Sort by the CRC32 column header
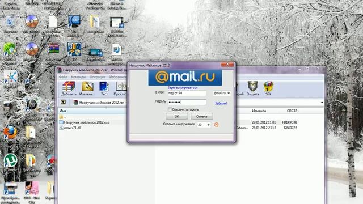Viewport: 363px width, 204px height. click(x=292, y=111)
